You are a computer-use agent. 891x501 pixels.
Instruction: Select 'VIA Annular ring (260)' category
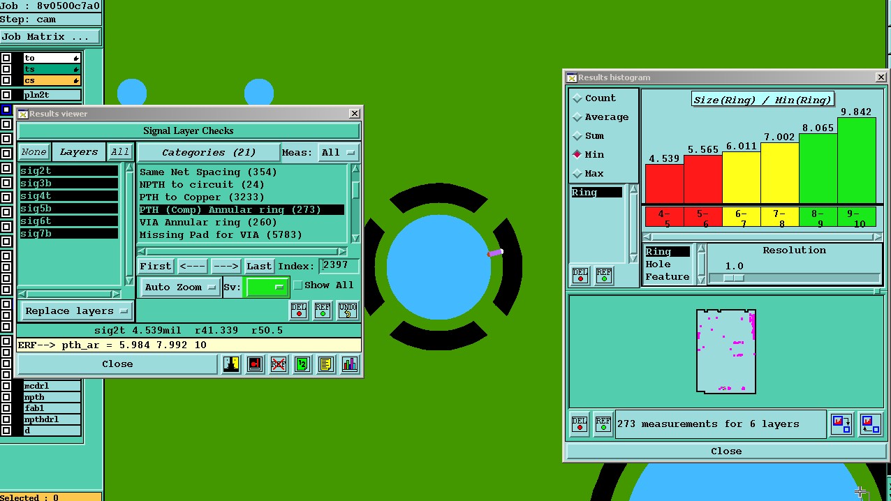(208, 222)
